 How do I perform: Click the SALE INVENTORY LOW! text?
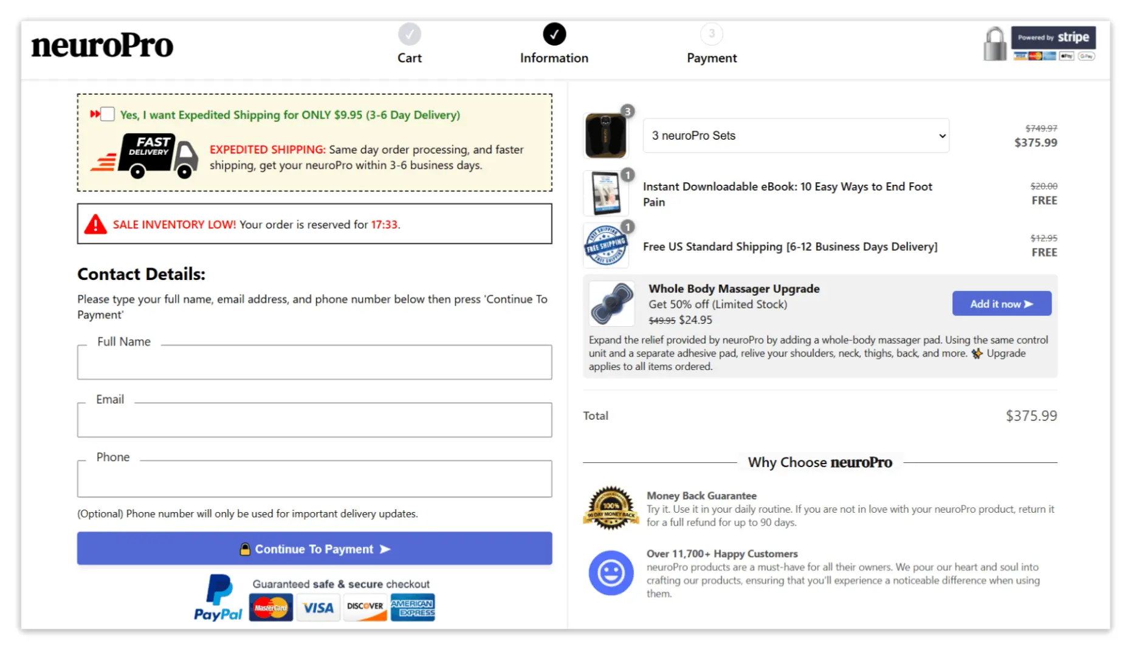pyautogui.click(x=174, y=225)
